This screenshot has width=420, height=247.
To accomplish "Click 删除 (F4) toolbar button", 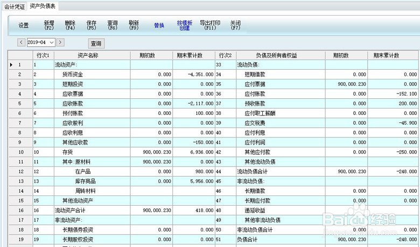I will [x=70, y=25].
